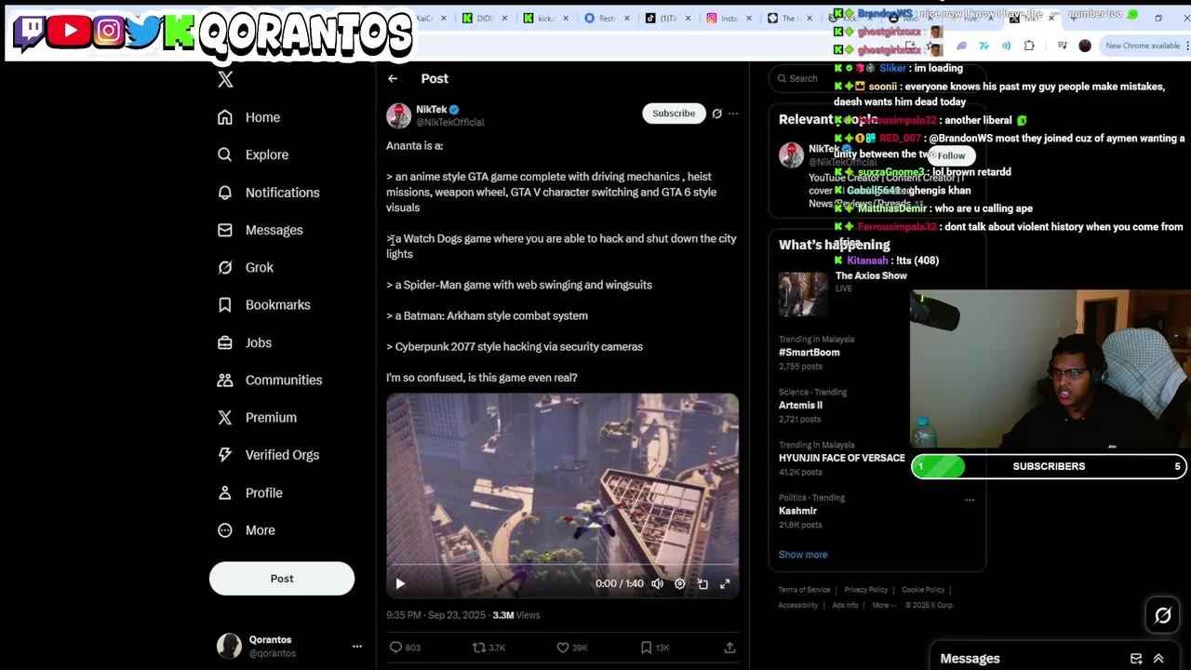Image resolution: width=1191 pixels, height=670 pixels.
Task: Click the Jobs briefcase icon
Action: tap(224, 342)
